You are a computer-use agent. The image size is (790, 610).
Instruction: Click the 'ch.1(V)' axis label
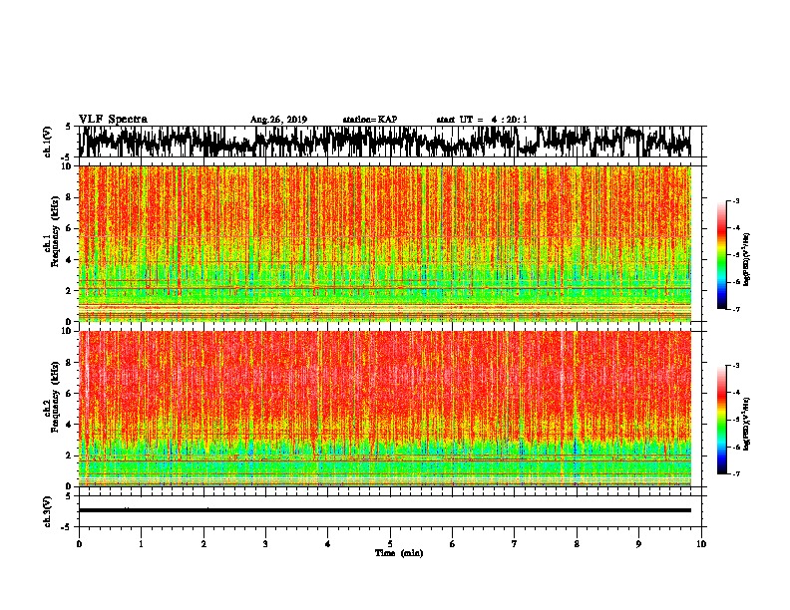tap(48, 142)
